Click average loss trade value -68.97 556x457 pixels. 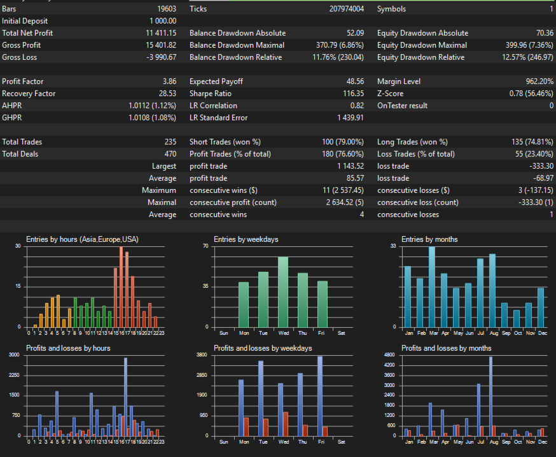click(x=543, y=178)
